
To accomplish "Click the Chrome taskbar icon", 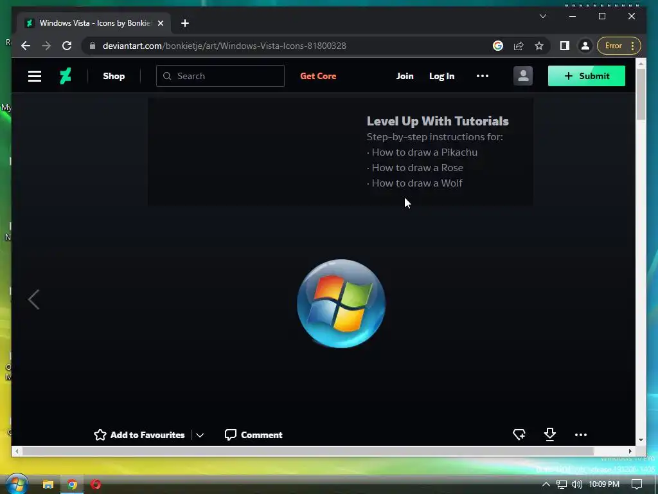I will click(72, 484).
